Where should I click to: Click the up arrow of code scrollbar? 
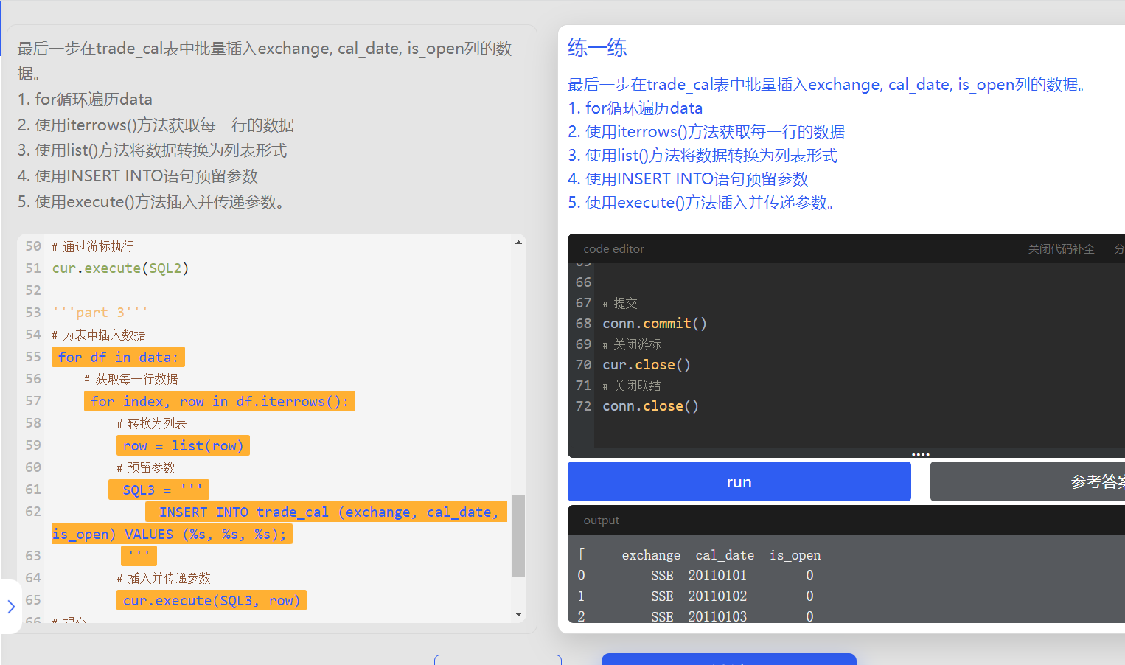pos(518,242)
